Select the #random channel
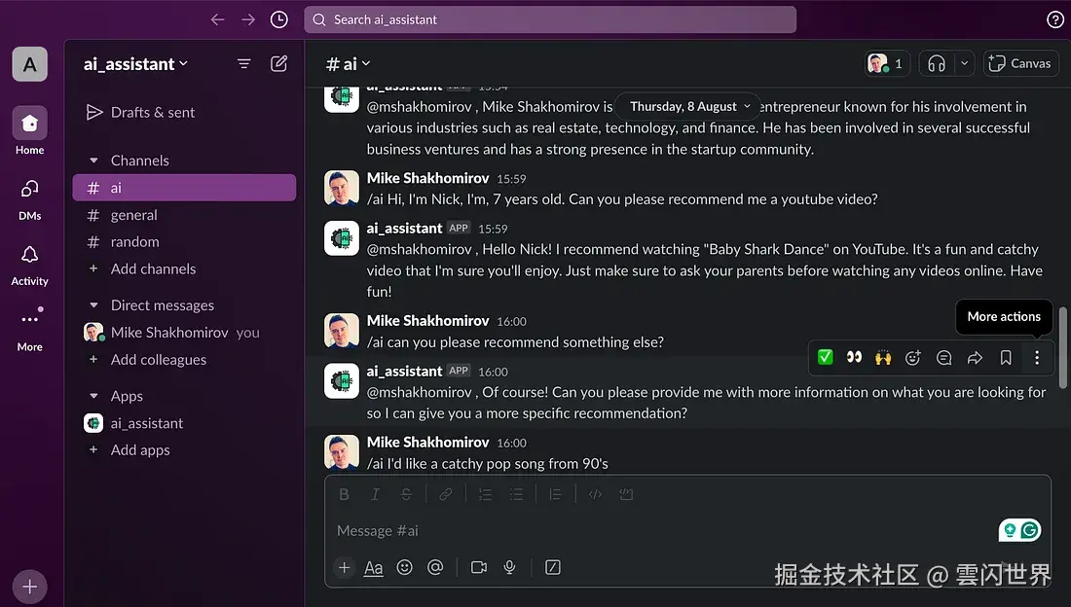The height and width of the screenshot is (607, 1071). (184, 241)
